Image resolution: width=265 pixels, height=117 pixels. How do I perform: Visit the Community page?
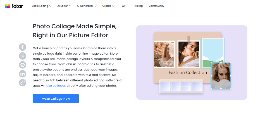(156, 6)
